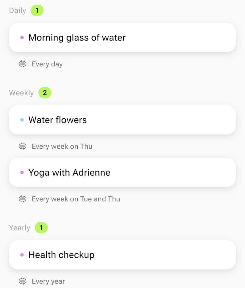The image size is (245, 288).
Task: Click the green count badge next to Yearly
Action: [x=41, y=228]
